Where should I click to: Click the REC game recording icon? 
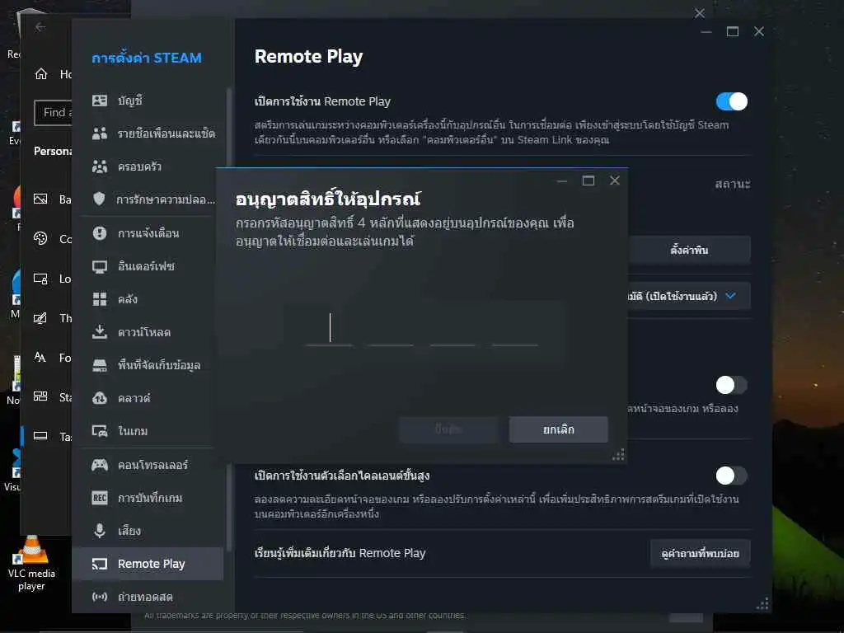tap(100, 497)
